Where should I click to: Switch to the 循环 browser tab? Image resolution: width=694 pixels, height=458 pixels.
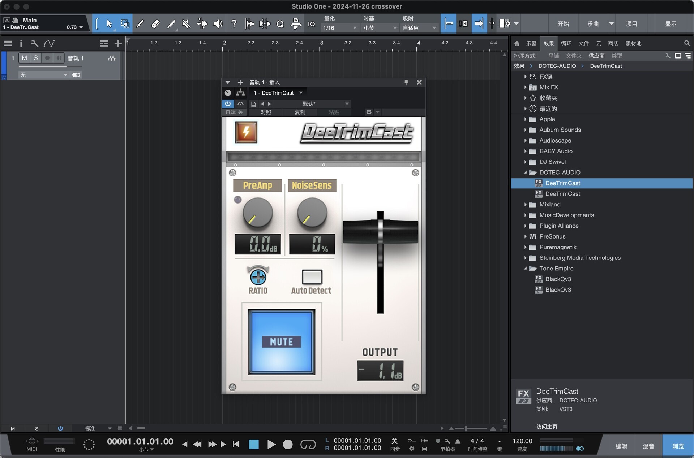click(566, 43)
